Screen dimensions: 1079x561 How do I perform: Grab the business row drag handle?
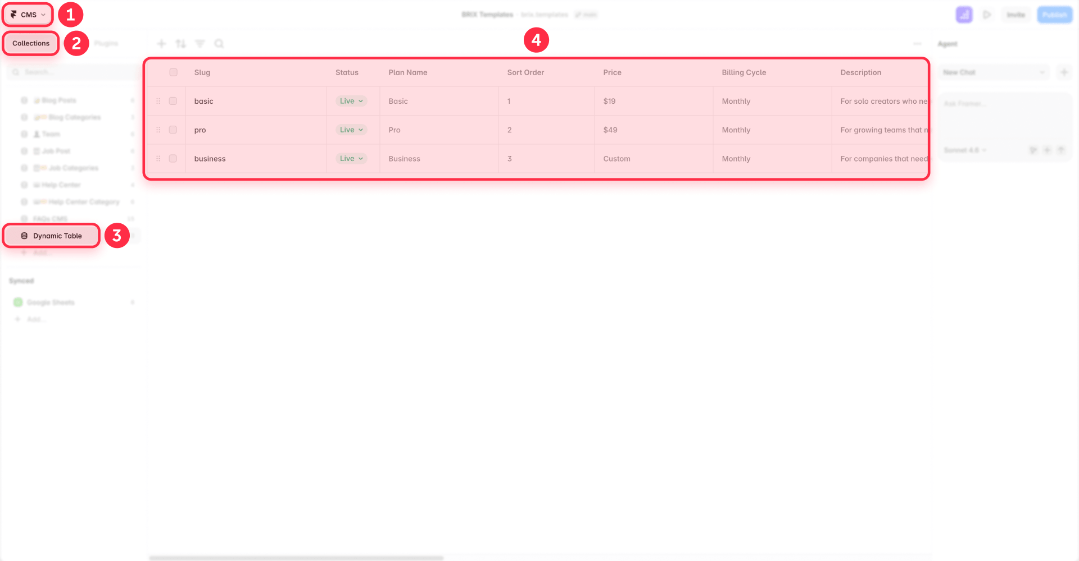158,158
